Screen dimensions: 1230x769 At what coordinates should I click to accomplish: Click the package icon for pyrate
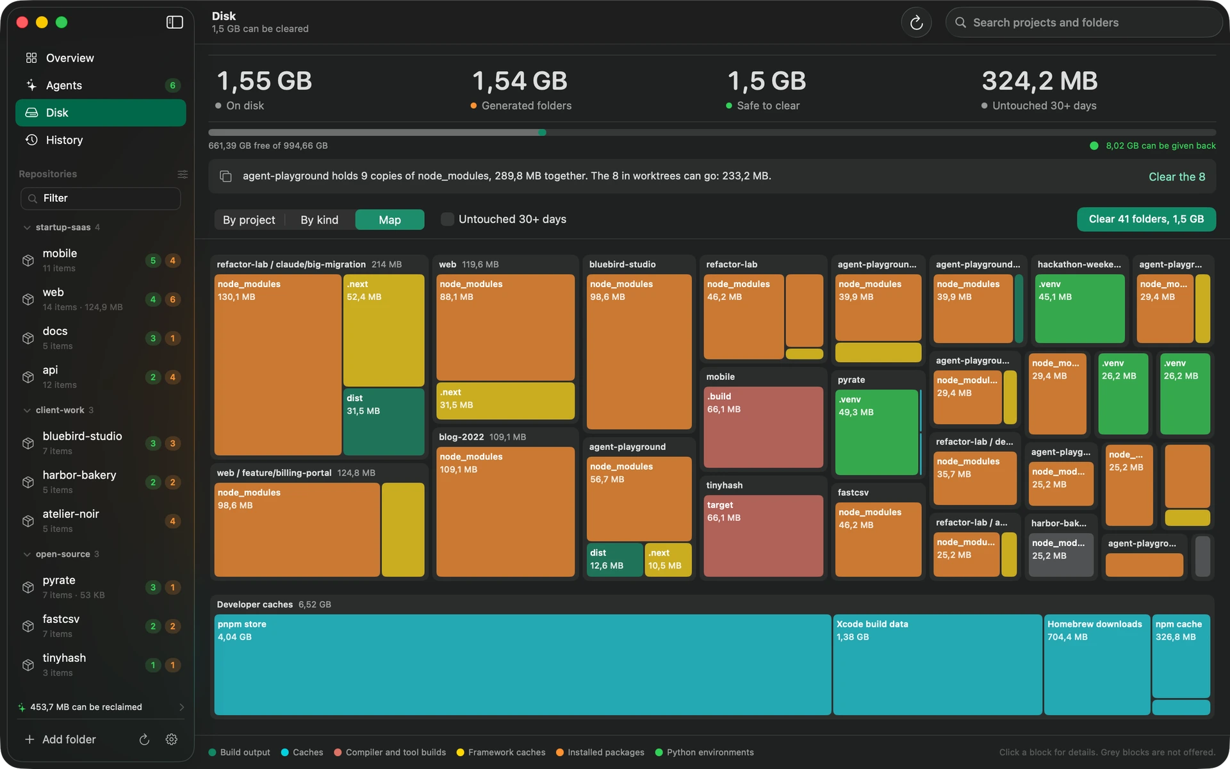click(28, 587)
